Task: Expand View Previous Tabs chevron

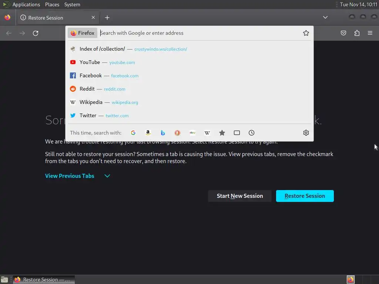Action: pyautogui.click(x=107, y=176)
